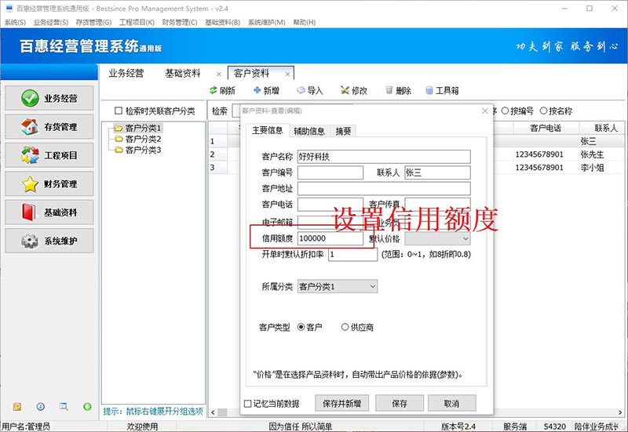Click the folder icon of 客户分类2
The height and width of the screenshot is (432, 628).
(119, 140)
